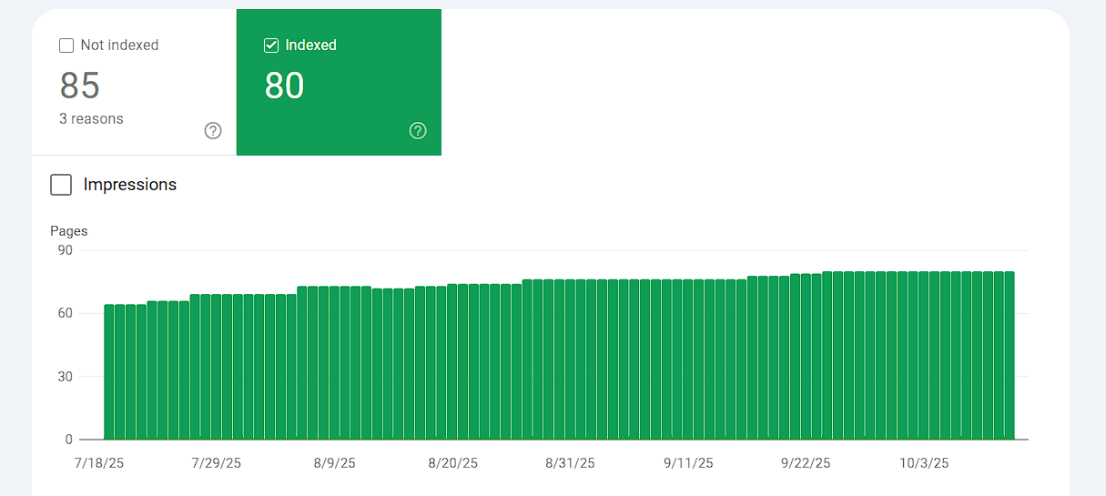Click the 7/18/25 date axis label
The width and height of the screenshot is (1106, 496).
[x=98, y=463]
